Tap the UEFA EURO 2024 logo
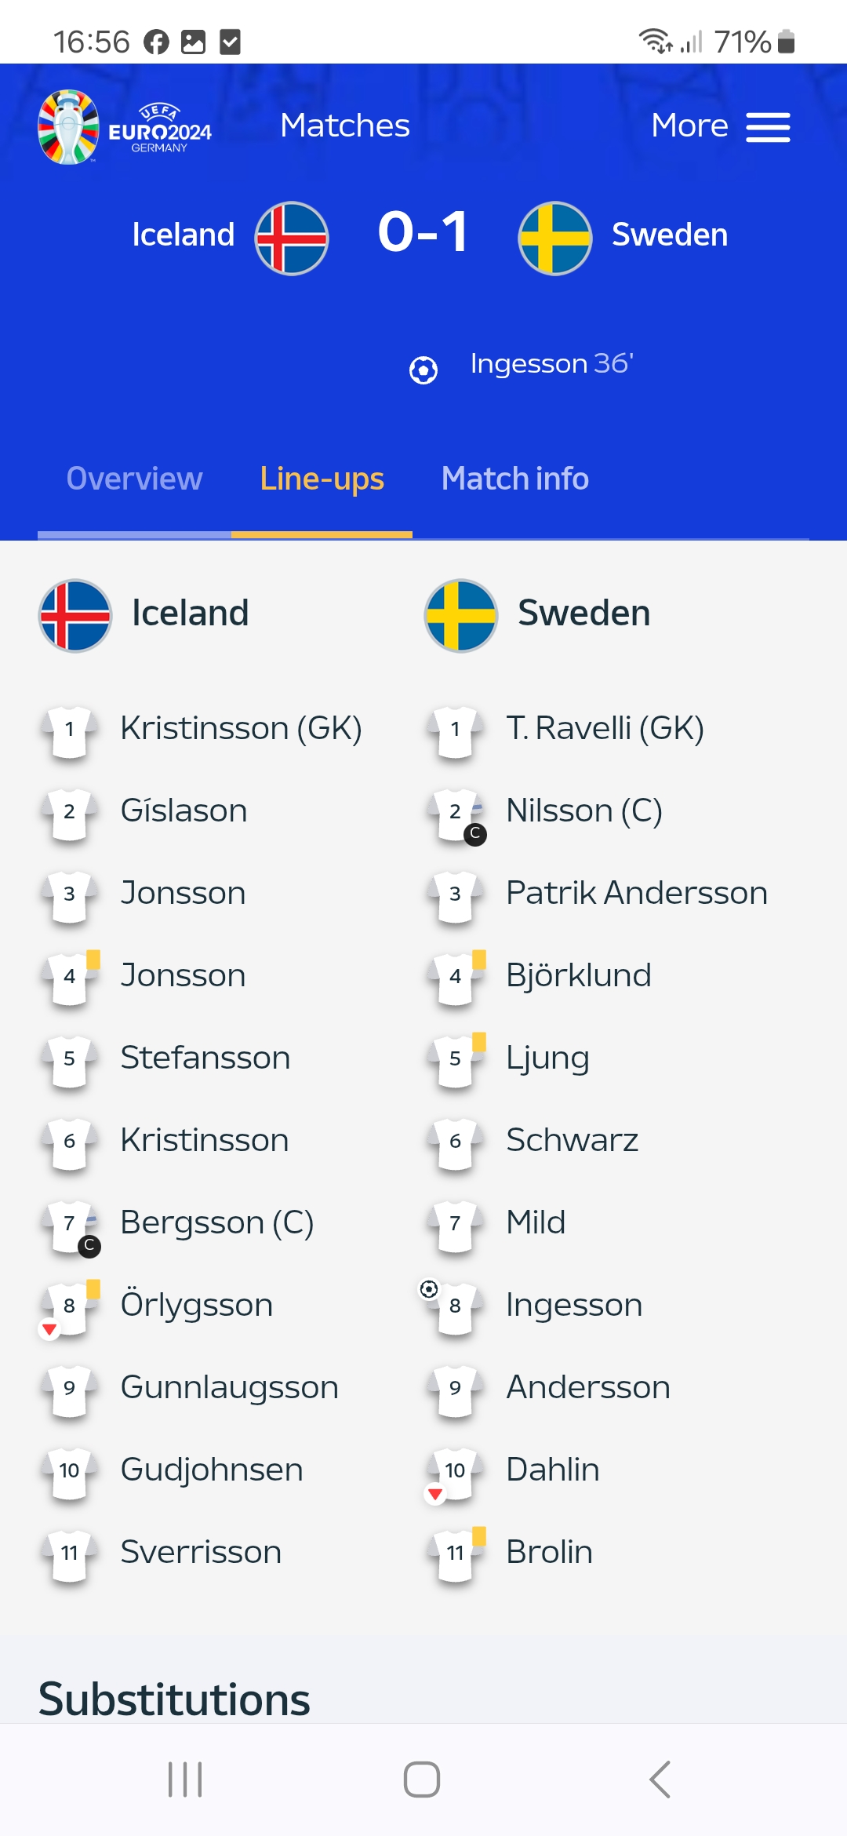The width and height of the screenshot is (847, 1836). pos(125,126)
